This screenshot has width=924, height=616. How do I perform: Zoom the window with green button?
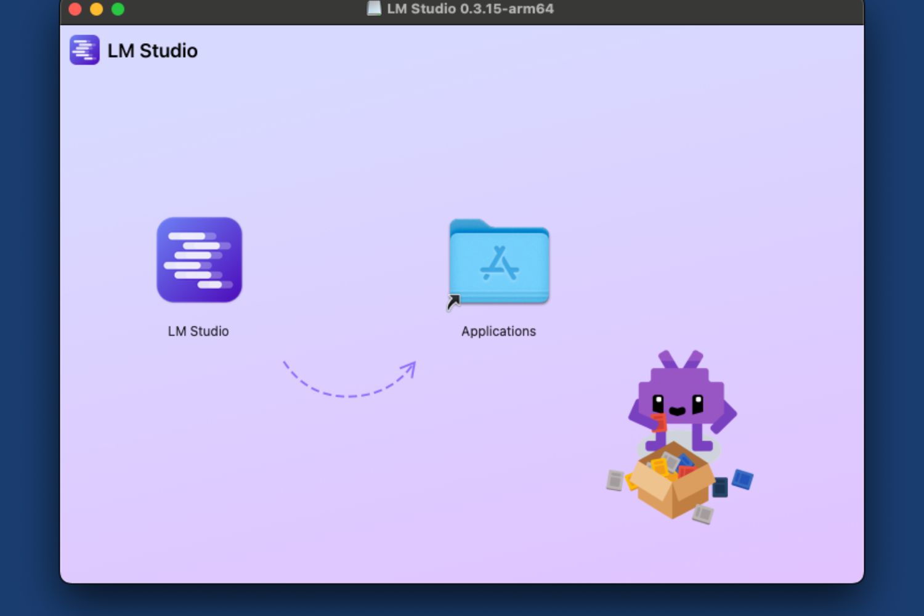[x=118, y=9]
